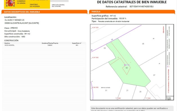
Task: Click the 'Escala:' label
Action: click(169, 98)
